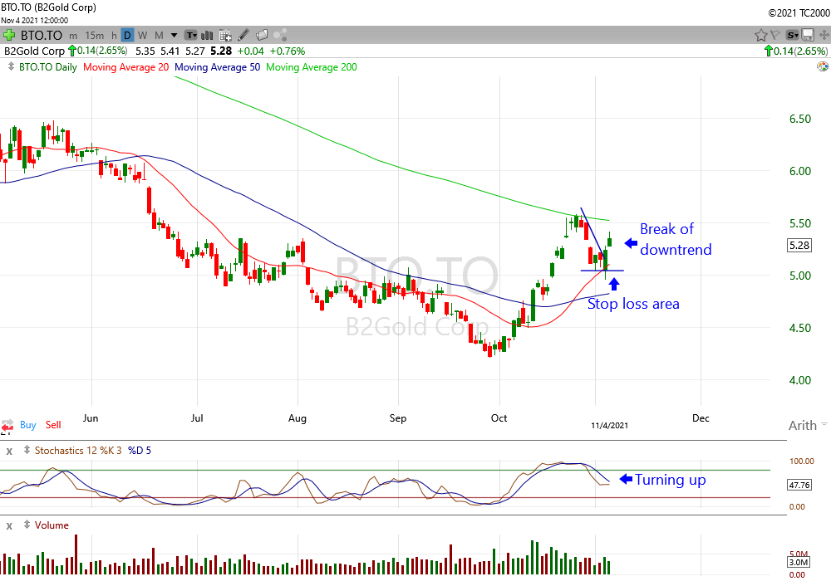831x581 pixels.
Task: Click the red Buy/Sell arrows icon
Action: pos(7,426)
